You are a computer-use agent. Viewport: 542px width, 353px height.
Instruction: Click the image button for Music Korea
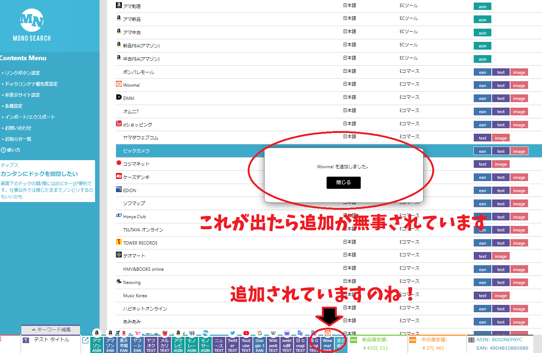tap(501, 296)
